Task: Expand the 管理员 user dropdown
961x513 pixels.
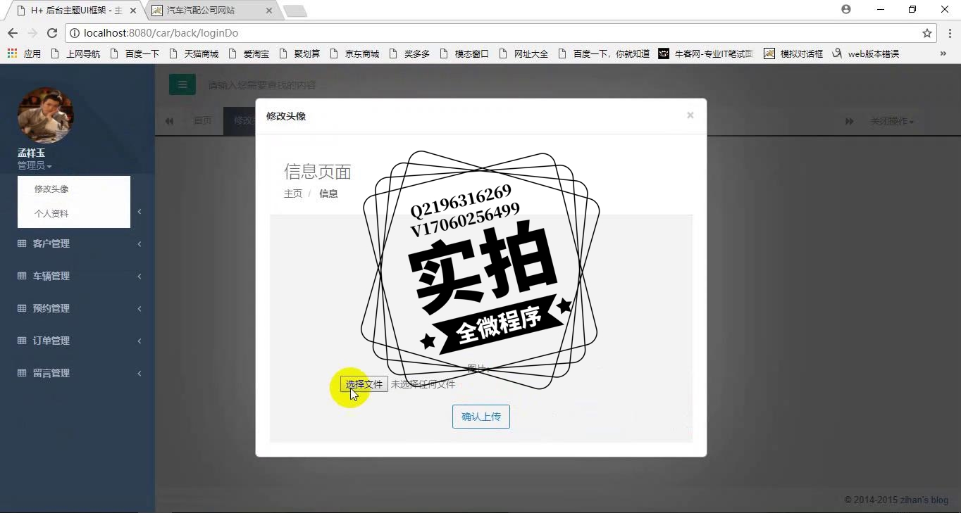Action: pyautogui.click(x=35, y=165)
